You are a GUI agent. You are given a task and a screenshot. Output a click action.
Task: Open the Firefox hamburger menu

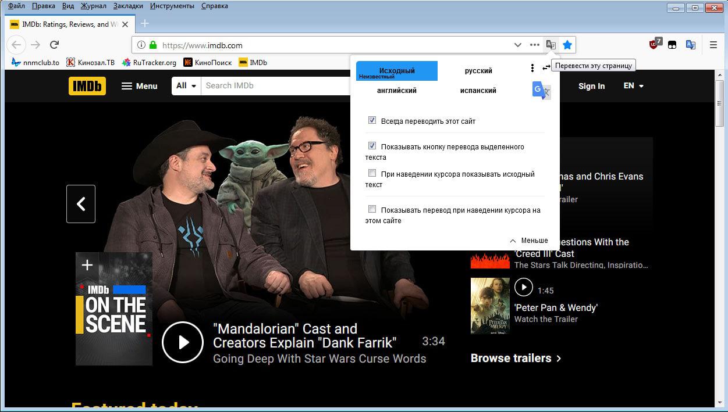pos(713,45)
